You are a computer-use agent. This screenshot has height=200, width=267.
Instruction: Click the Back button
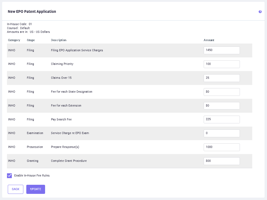(x=16, y=189)
